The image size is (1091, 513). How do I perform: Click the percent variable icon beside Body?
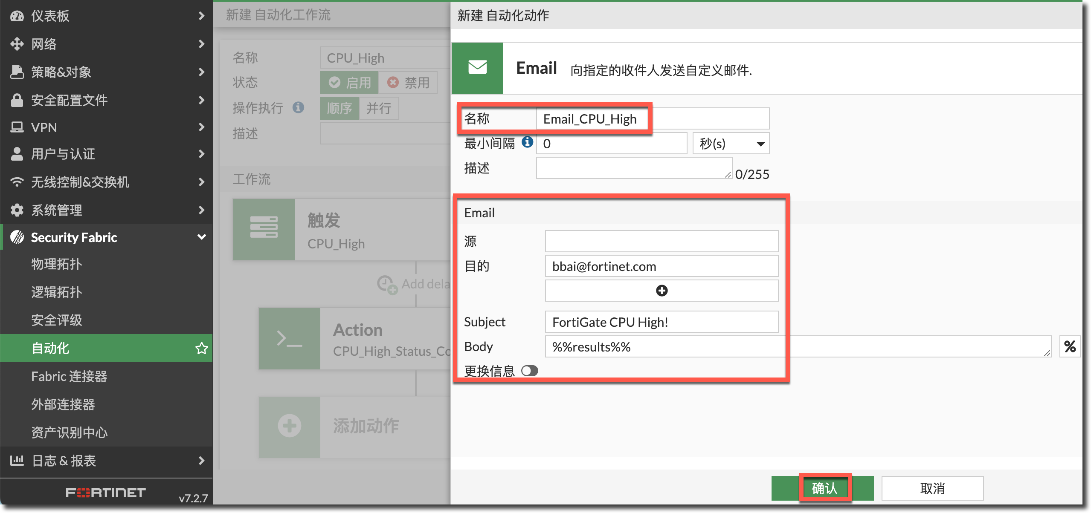point(1070,346)
